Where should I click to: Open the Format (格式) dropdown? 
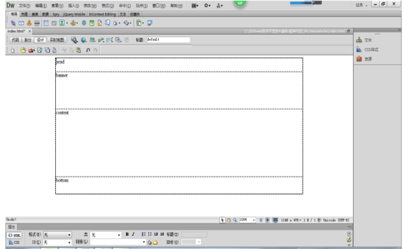pyautogui.click(x=69, y=235)
